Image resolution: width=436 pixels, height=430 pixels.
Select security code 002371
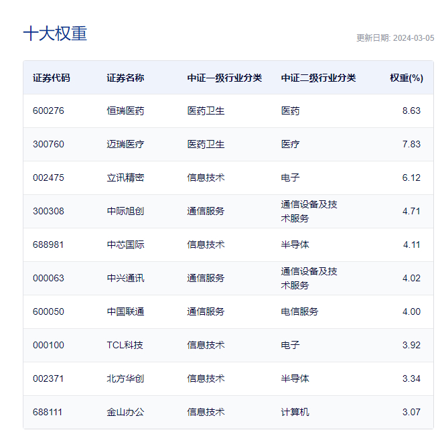(48, 378)
